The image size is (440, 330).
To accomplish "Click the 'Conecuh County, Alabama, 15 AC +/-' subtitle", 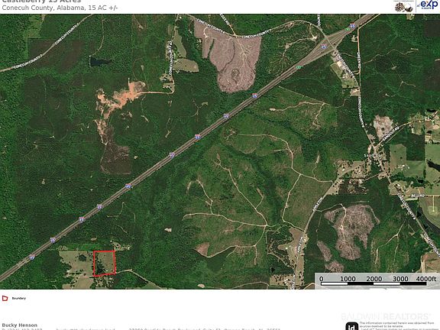I will coord(60,8).
